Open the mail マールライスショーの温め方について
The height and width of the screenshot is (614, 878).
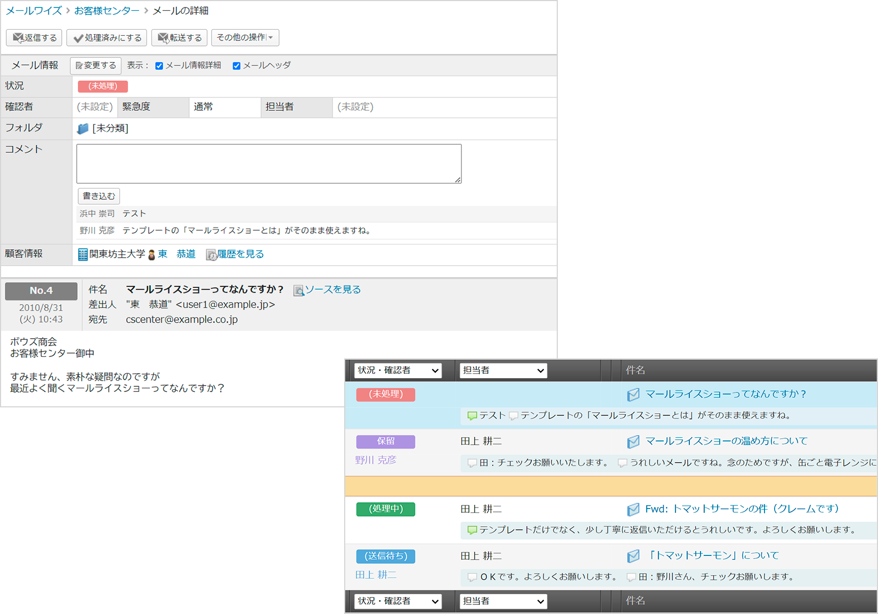[726, 441]
